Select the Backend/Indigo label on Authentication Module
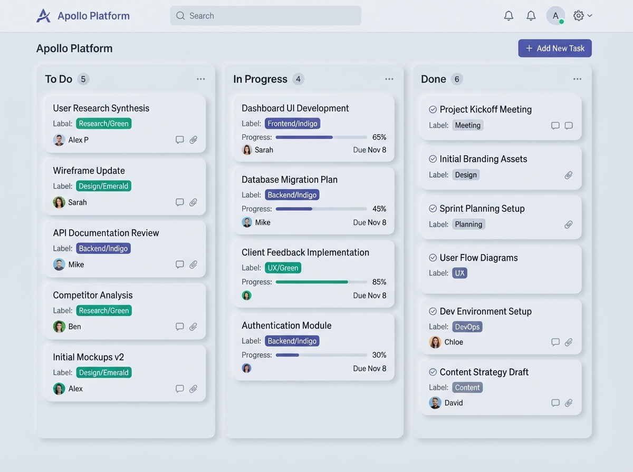Viewport: 633px width, 472px height. pyautogui.click(x=292, y=341)
